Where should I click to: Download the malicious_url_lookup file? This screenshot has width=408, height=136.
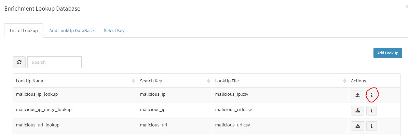[x=357, y=126]
